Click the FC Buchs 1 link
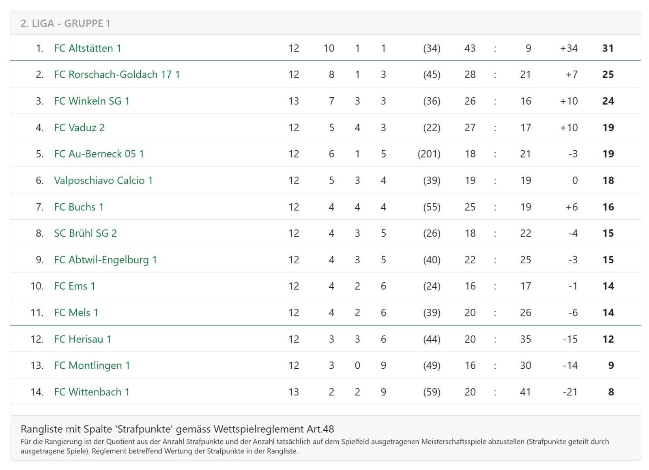This screenshot has height=470, width=649. click(79, 207)
